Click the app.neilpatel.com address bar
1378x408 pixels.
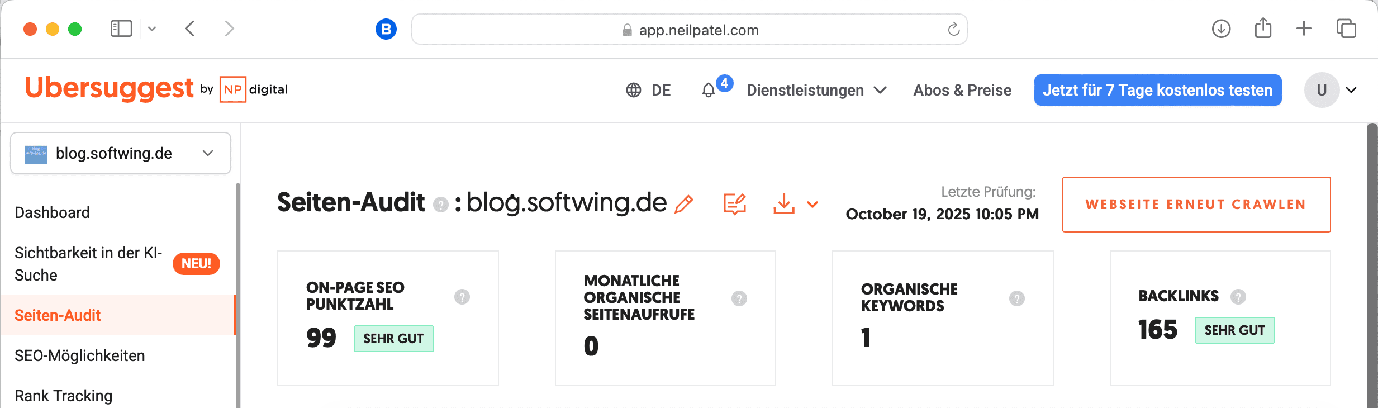[689, 30]
